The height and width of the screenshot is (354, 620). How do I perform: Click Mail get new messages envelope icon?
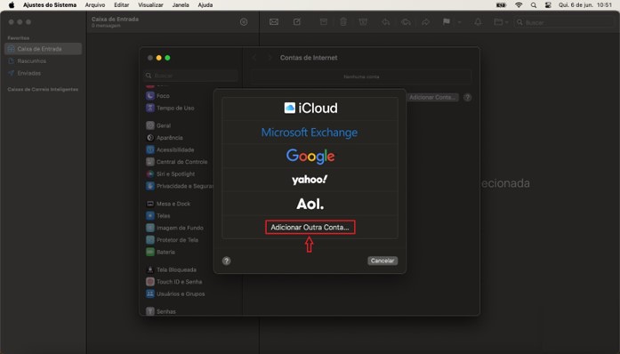coord(274,22)
